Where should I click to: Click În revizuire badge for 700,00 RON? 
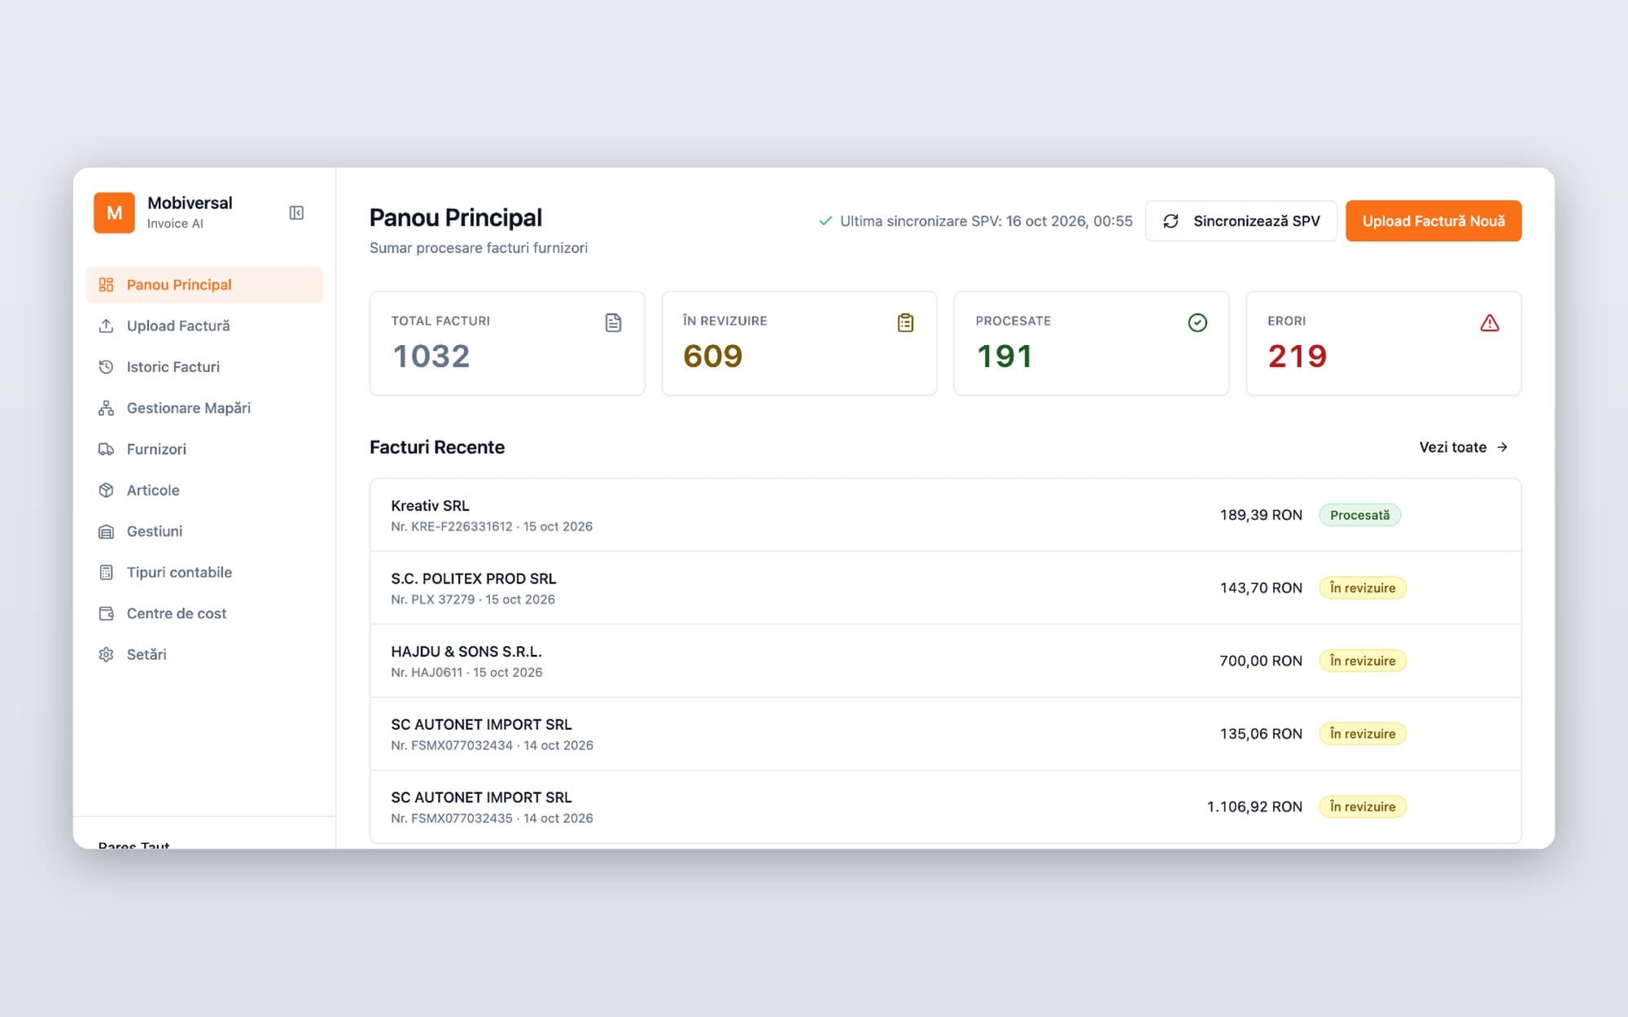point(1363,661)
